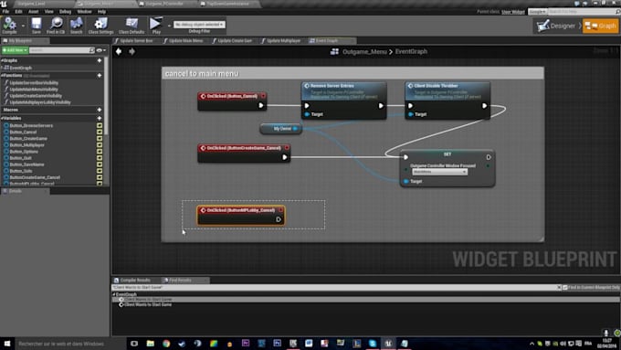Image resolution: width=621 pixels, height=350 pixels.
Task: Open Google Chrome from the taskbar
Action: click(166, 344)
